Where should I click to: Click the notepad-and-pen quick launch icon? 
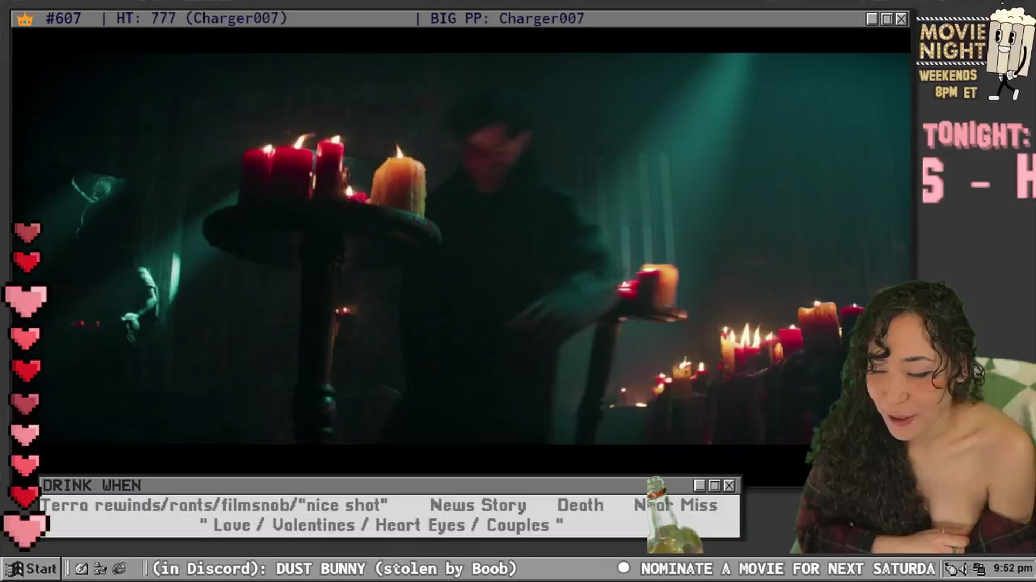tap(81, 569)
